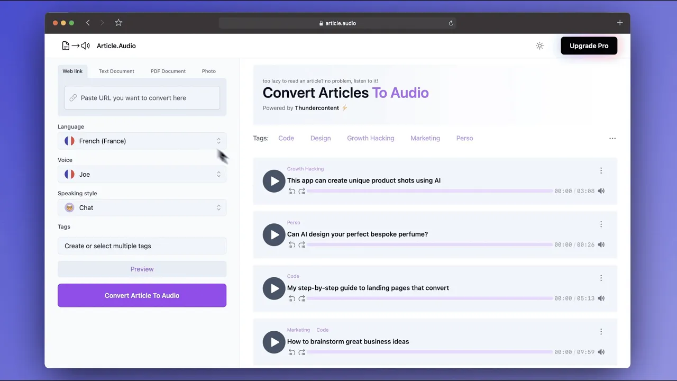
Task: Click the Article.Audio logo icon
Action: click(x=76, y=46)
